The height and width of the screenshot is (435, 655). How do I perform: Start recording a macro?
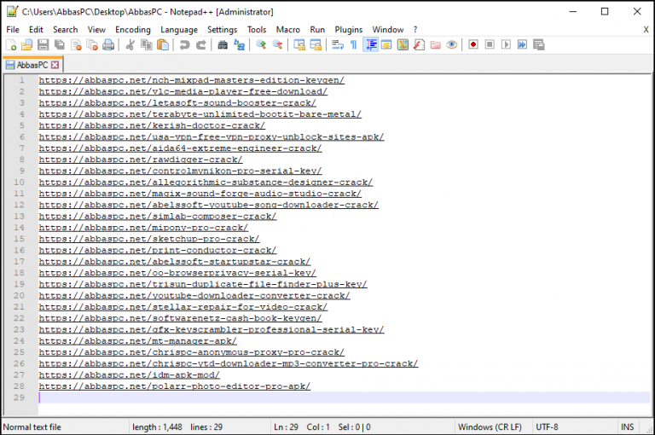473,44
